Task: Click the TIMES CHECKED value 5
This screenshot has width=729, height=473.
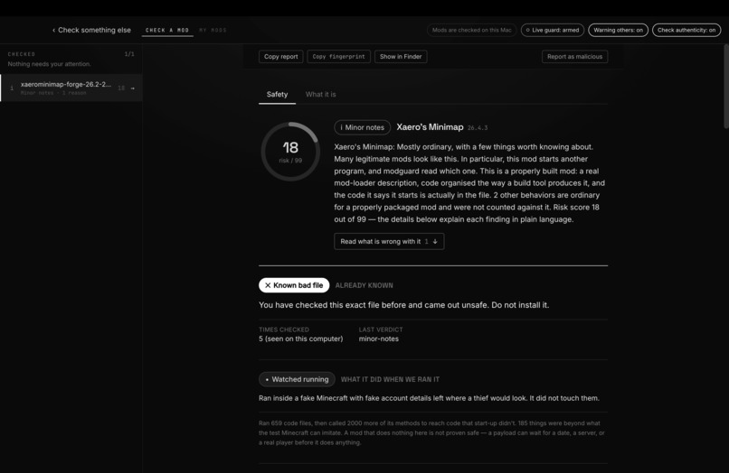Action: coord(300,339)
